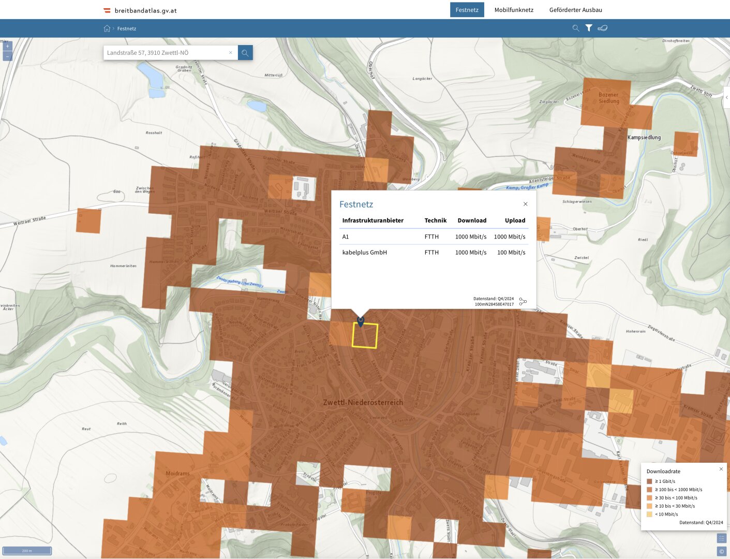Toggle the legend list icon button
730x559 pixels.
(721, 539)
